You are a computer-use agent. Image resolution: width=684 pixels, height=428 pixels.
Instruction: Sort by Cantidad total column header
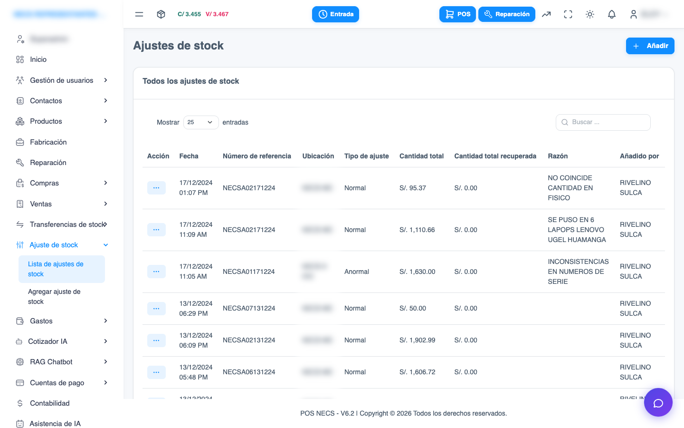coord(421,156)
